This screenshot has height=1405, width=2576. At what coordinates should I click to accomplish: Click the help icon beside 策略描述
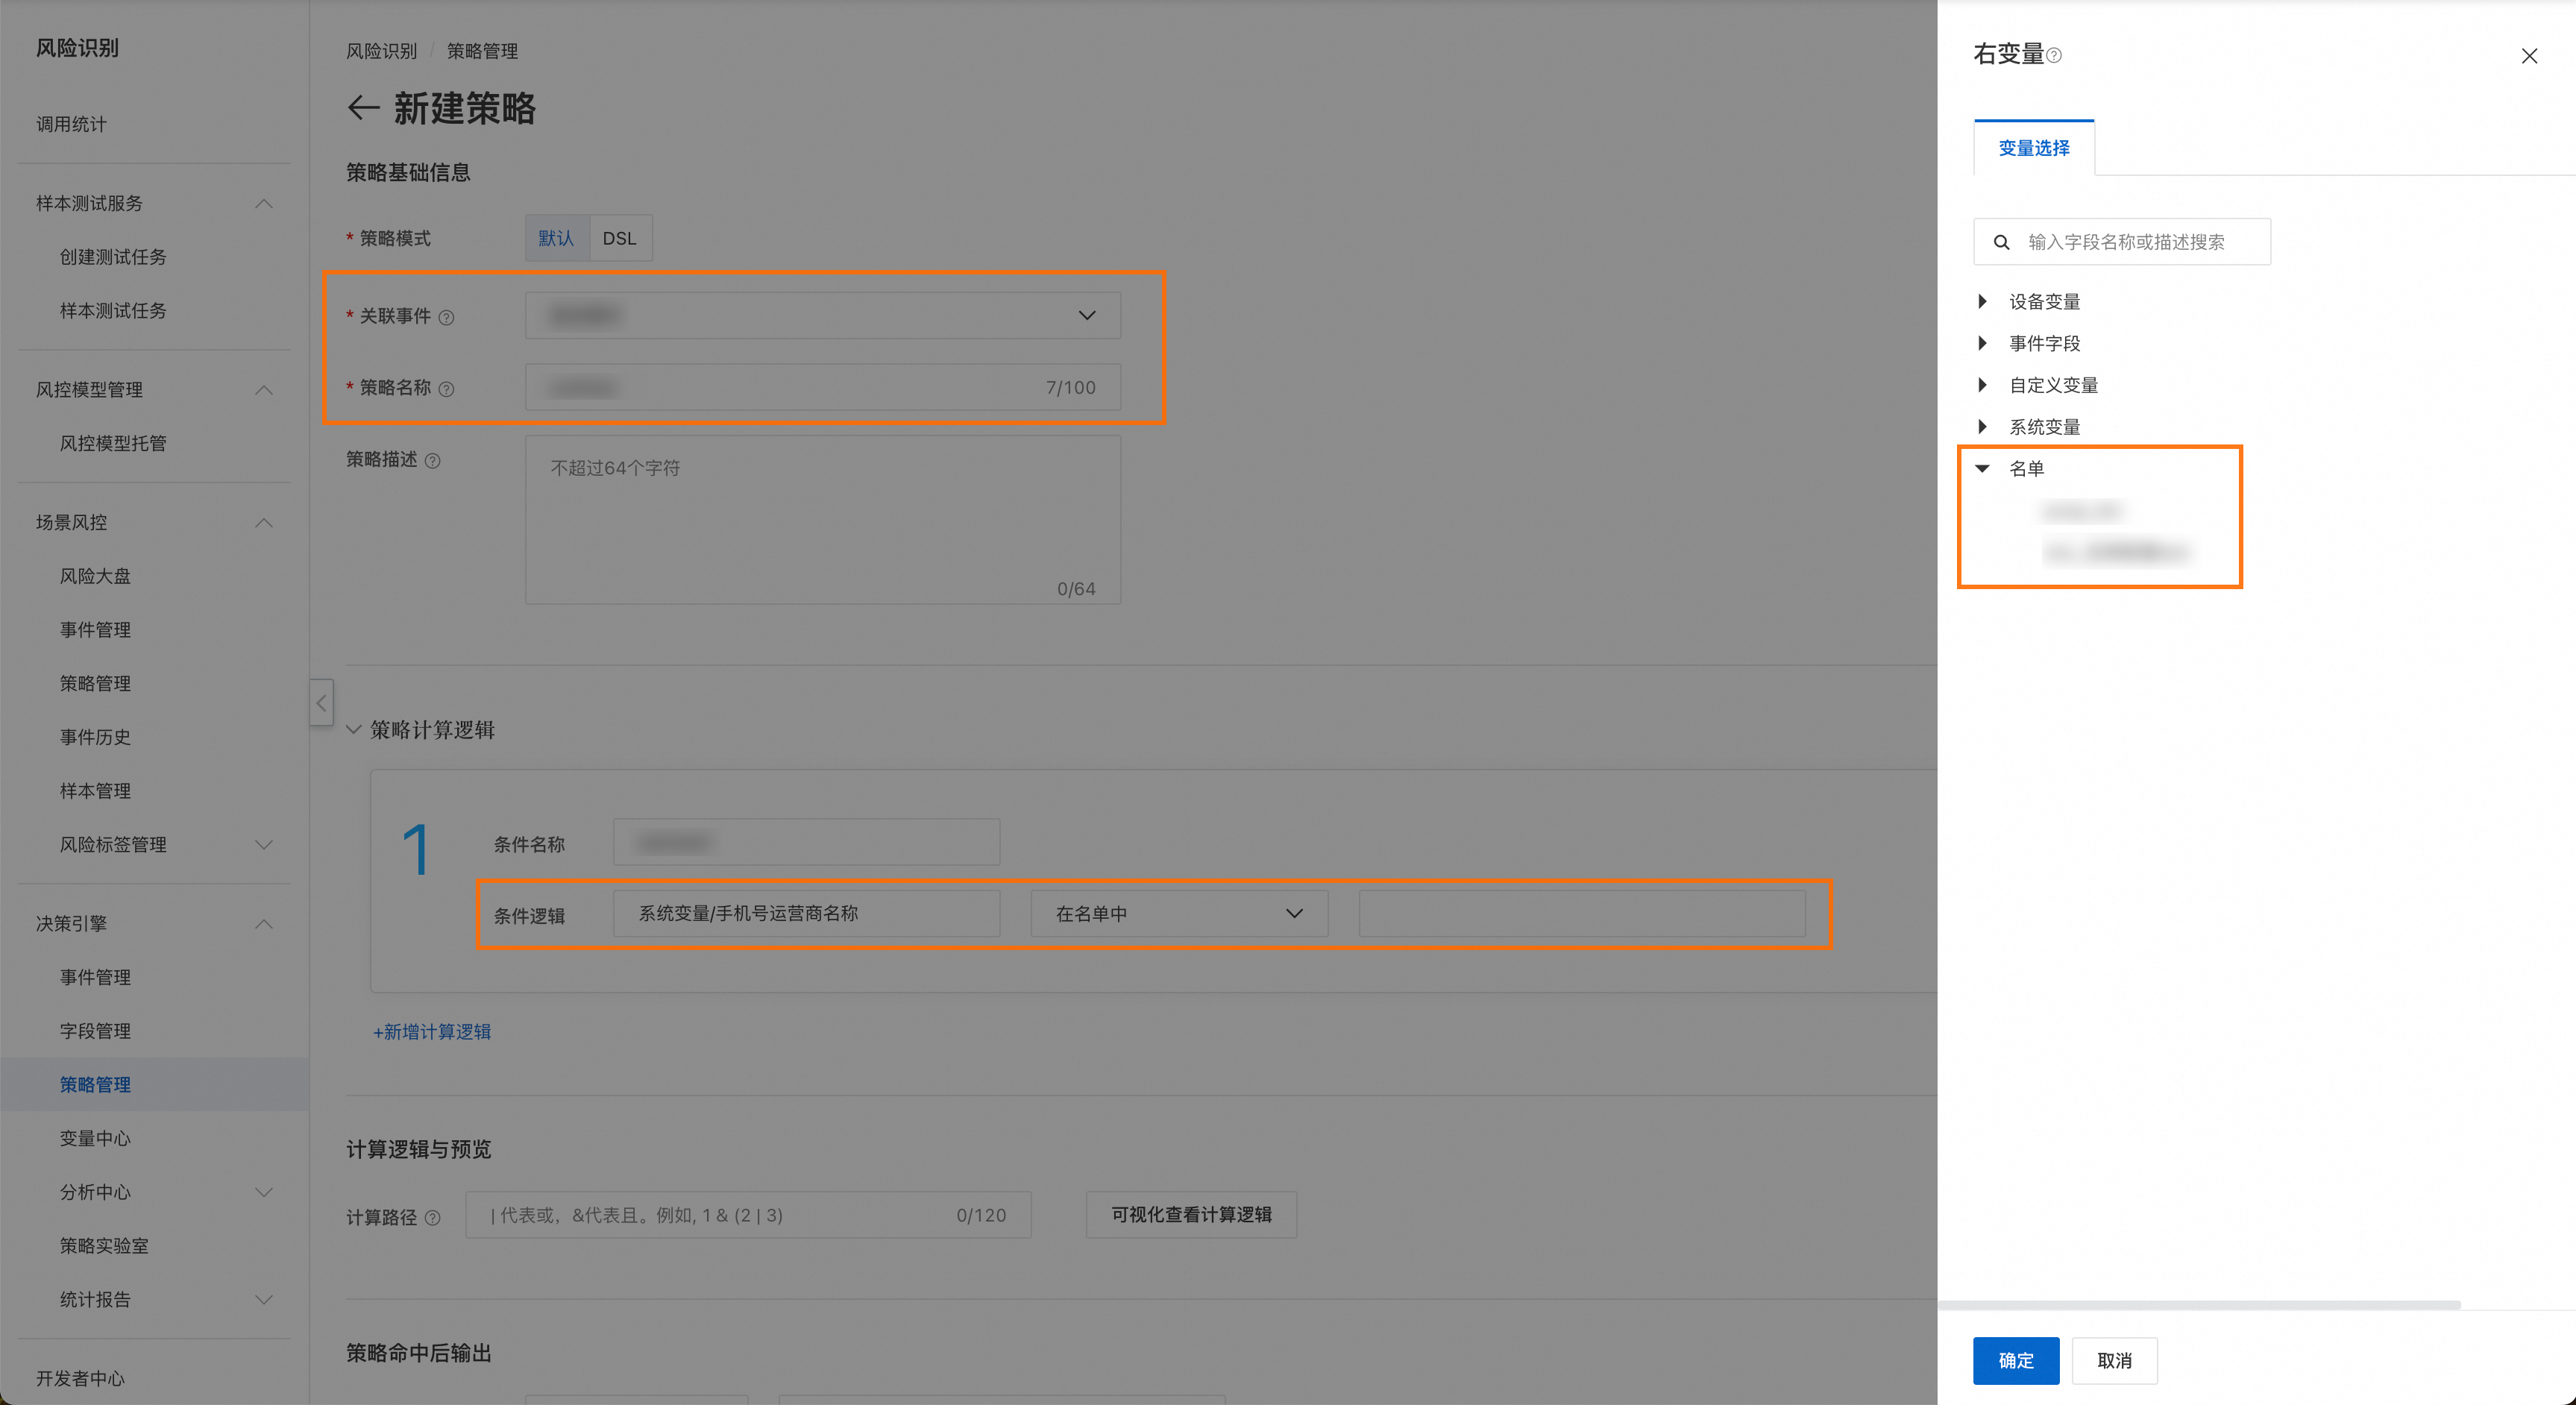(433, 461)
